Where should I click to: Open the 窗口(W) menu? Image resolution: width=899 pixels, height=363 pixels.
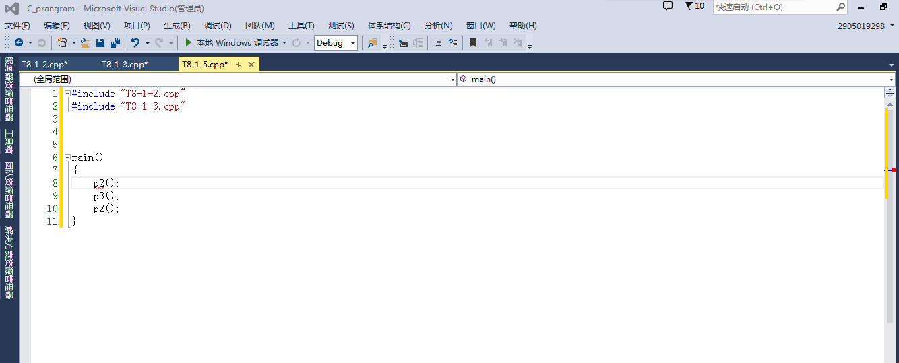481,26
